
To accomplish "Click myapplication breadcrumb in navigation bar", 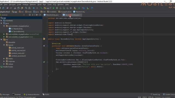I will tap(65, 12).
